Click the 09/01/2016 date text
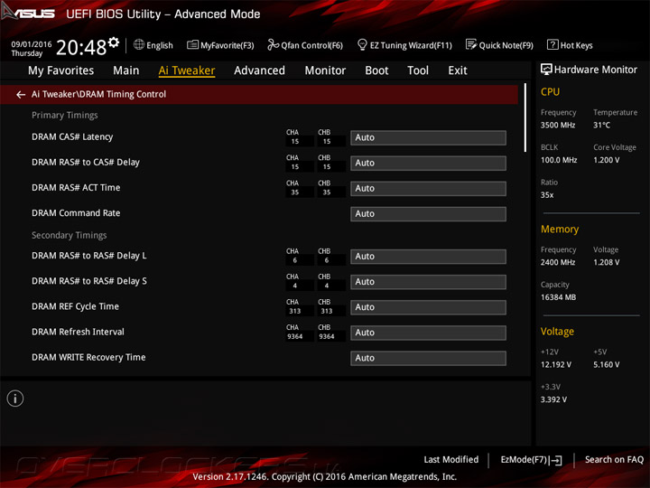Viewport: 650px width, 488px height. (32, 44)
